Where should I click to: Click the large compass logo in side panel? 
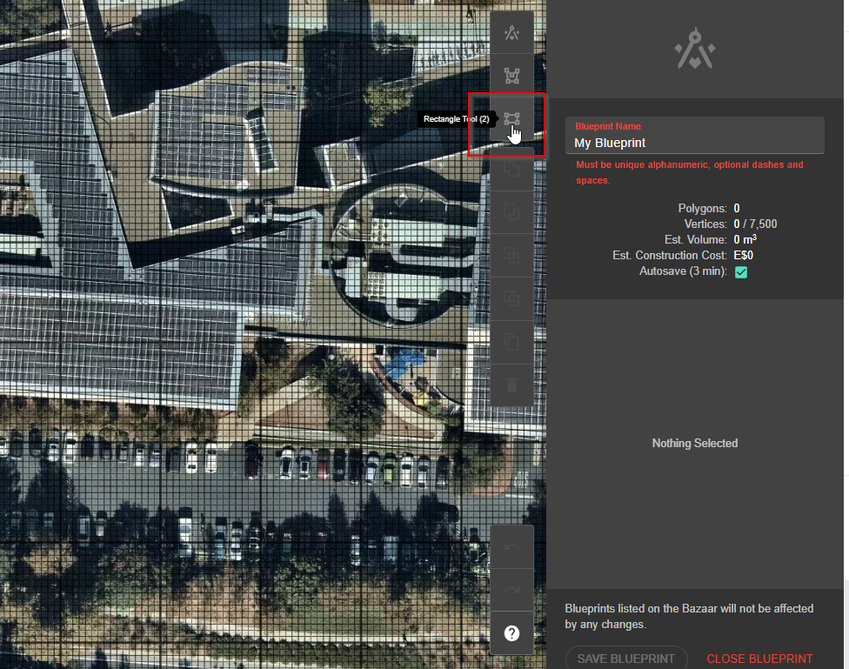click(x=695, y=50)
